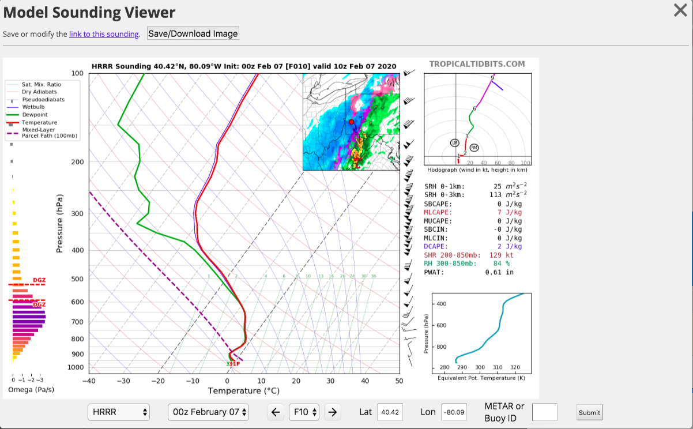The width and height of the screenshot is (693, 429).
Task: Click the Lon input field showing -80.09
Action: click(x=454, y=412)
